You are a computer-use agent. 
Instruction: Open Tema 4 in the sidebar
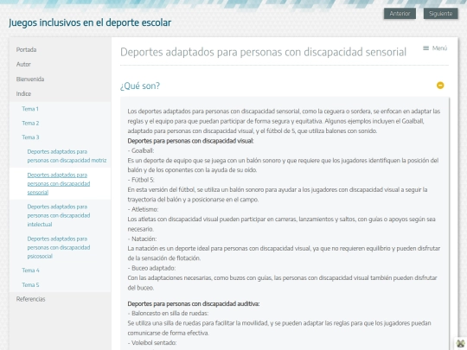point(30,270)
